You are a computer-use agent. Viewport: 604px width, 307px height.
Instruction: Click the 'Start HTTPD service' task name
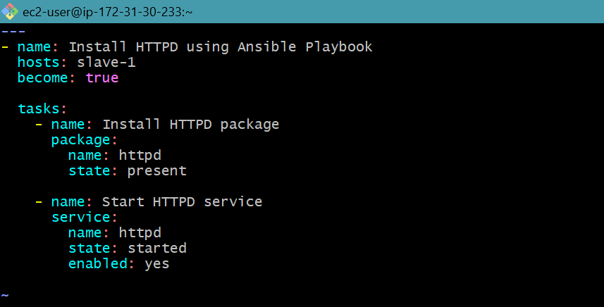tap(183, 202)
